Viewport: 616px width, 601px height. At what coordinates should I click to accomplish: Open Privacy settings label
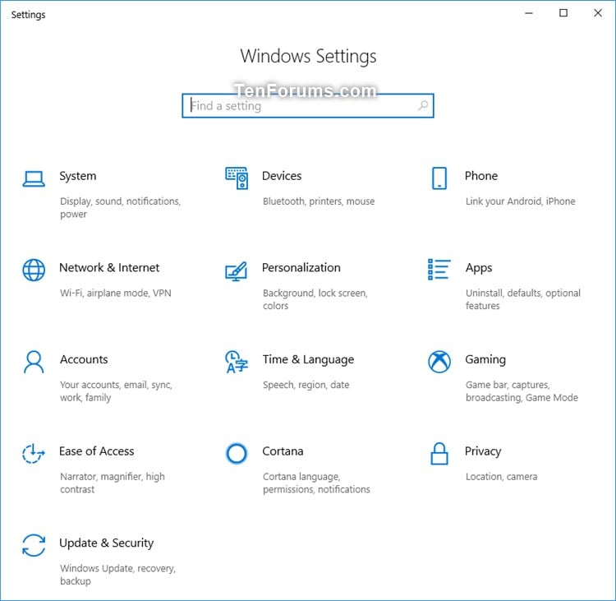(x=483, y=451)
